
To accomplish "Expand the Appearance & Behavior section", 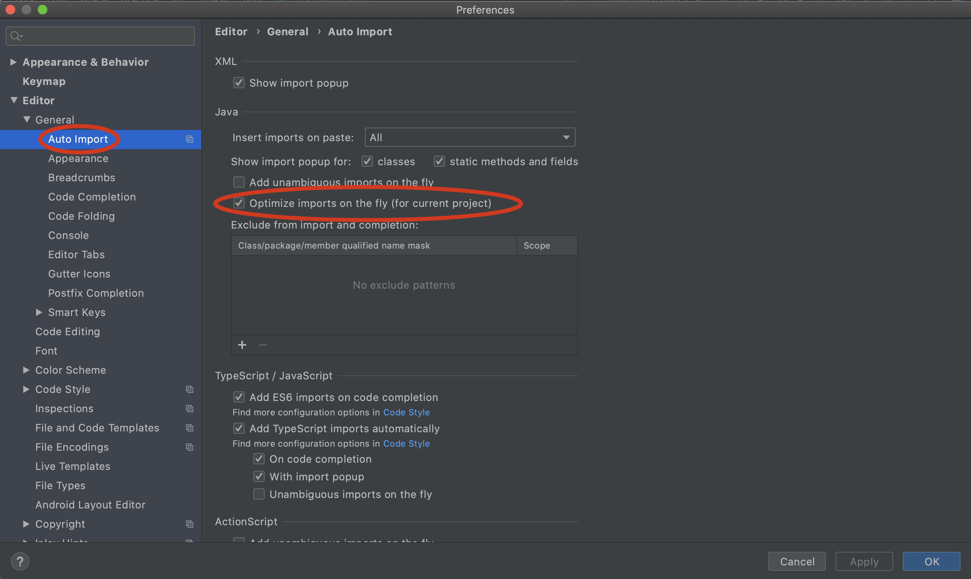I will pyautogui.click(x=13, y=62).
